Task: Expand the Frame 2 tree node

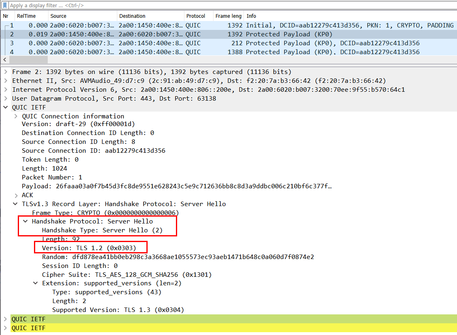Action: [6, 72]
